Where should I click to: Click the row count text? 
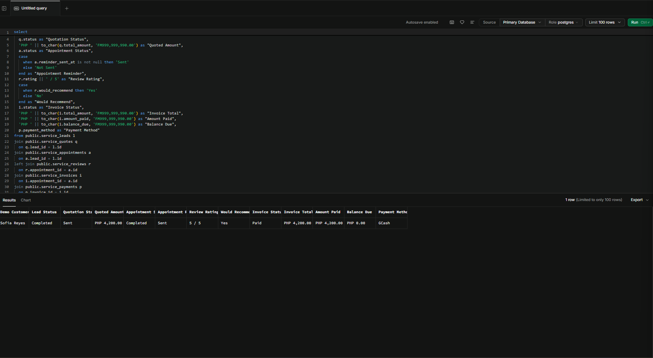pos(593,200)
